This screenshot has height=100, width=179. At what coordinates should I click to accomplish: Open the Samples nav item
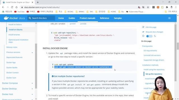[x=118, y=18]
